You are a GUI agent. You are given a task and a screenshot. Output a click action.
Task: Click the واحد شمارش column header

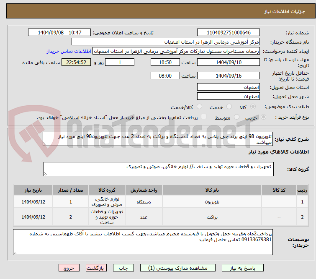(x=144, y=190)
